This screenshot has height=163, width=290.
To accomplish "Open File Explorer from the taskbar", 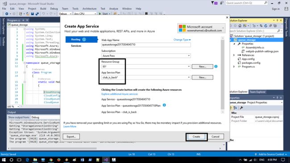I will point(35,160).
